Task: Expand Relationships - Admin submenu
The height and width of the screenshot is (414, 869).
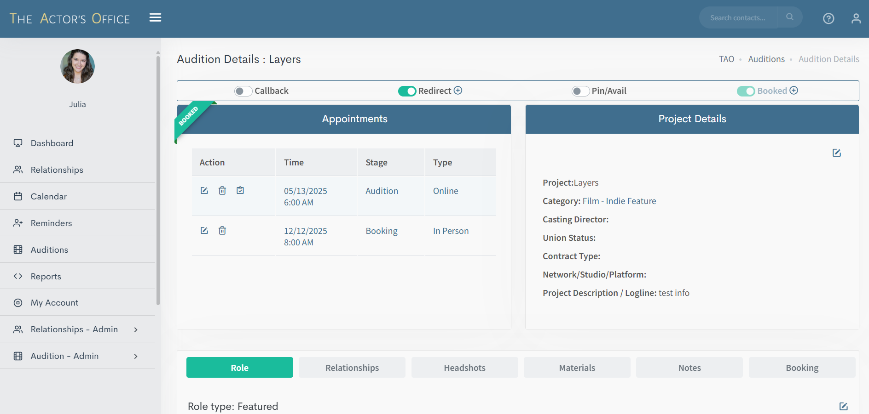Action: [x=136, y=329]
